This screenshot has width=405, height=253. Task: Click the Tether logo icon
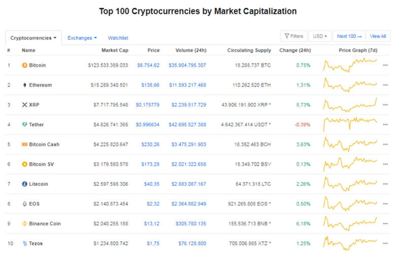pyautogui.click(x=24, y=124)
